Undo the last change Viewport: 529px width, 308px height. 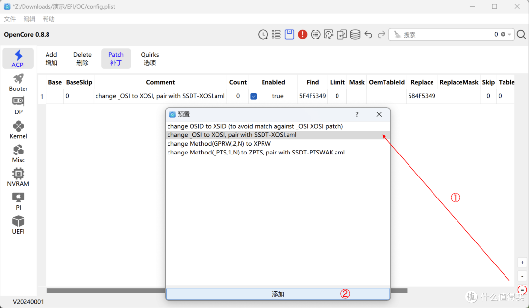point(368,34)
